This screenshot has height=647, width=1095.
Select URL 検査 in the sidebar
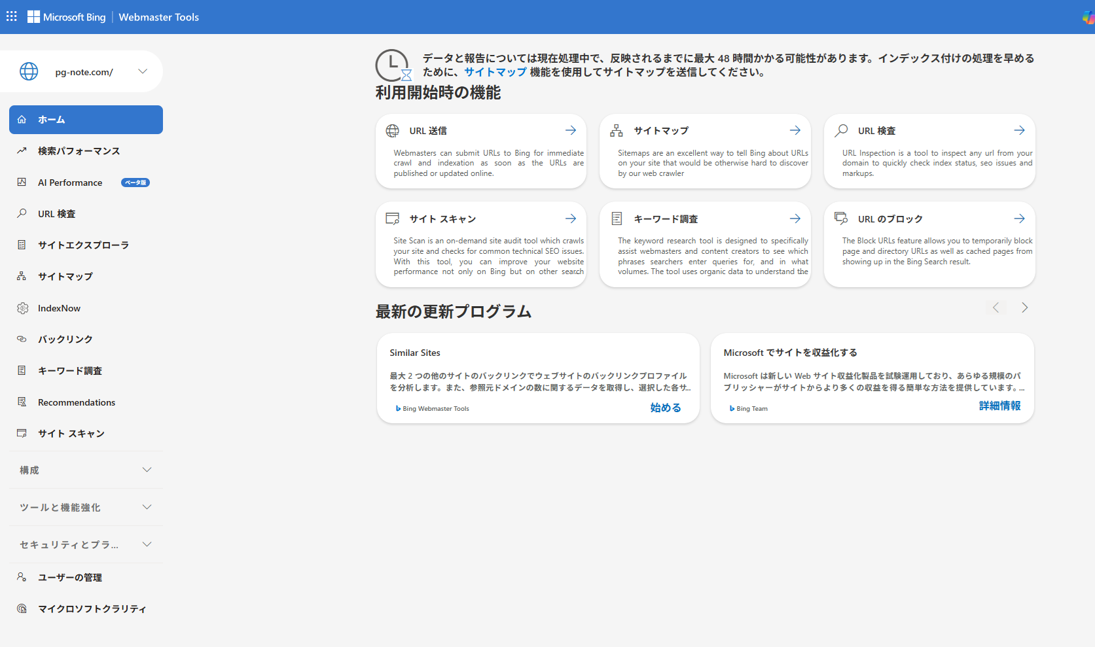click(86, 214)
